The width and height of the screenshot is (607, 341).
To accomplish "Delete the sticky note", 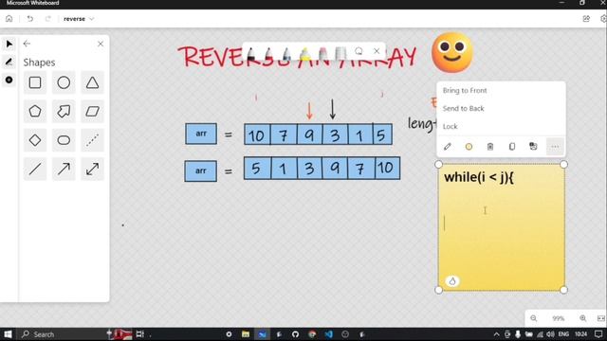I will click(490, 147).
